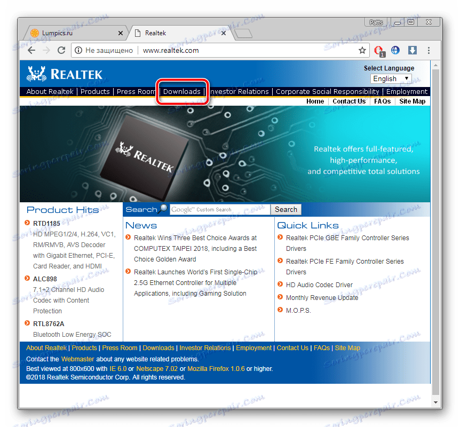The height and width of the screenshot is (427, 460).
Task: Open Contact Us in the sub navigation
Action: 349,101
